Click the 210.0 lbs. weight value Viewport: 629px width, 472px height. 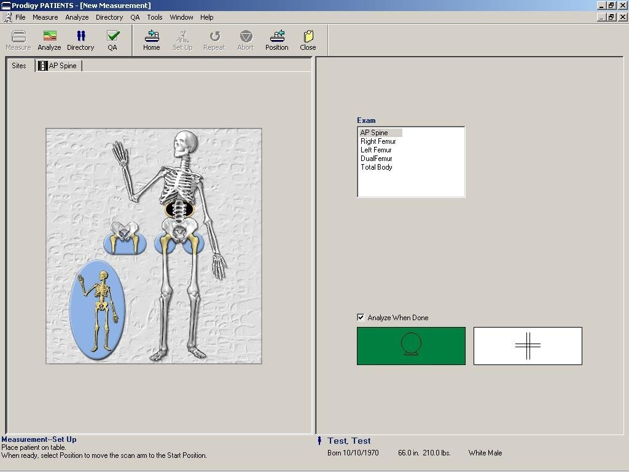(437, 453)
